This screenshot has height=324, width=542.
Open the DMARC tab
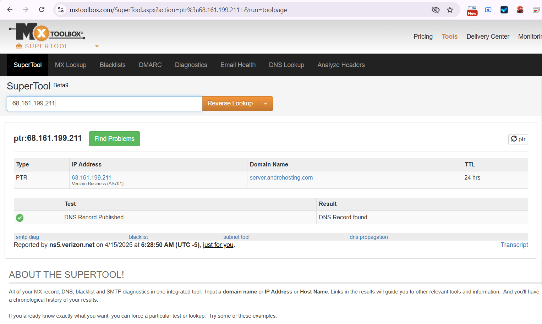pos(150,65)
